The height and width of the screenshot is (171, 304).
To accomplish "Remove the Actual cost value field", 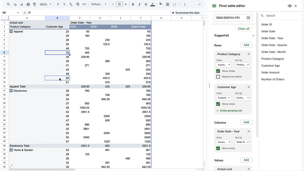I will click(249, 169).
